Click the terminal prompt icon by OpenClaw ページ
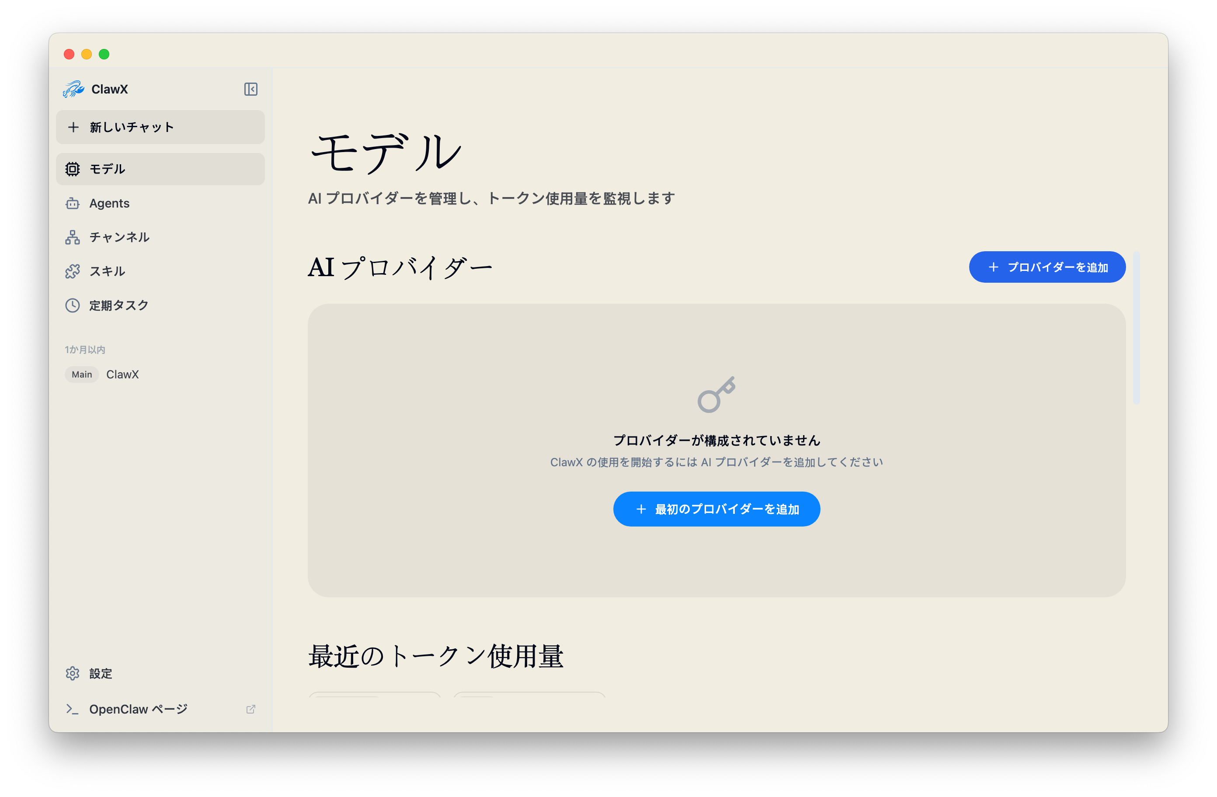1217x797 pixels. (73, 709)
